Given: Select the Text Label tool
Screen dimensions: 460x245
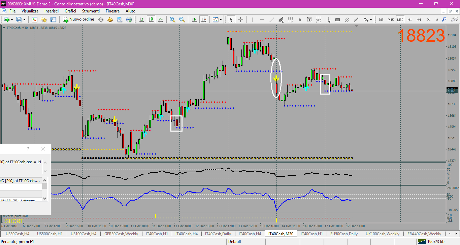Looking at the screenshot, I should (309, 20).
